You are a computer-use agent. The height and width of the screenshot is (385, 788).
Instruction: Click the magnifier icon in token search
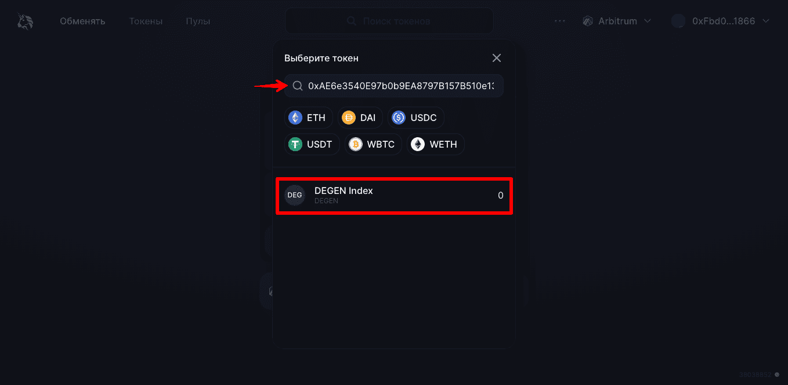coord(297,86)
